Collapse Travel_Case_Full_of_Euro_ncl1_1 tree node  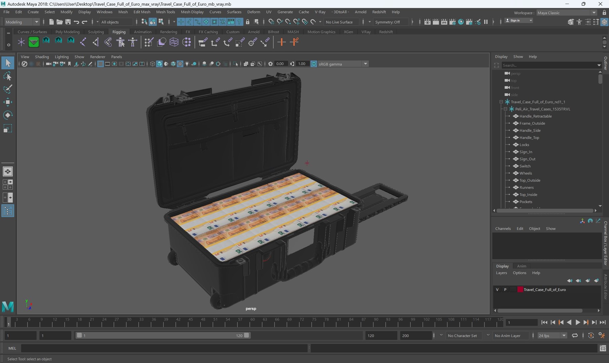click(501, 102)
